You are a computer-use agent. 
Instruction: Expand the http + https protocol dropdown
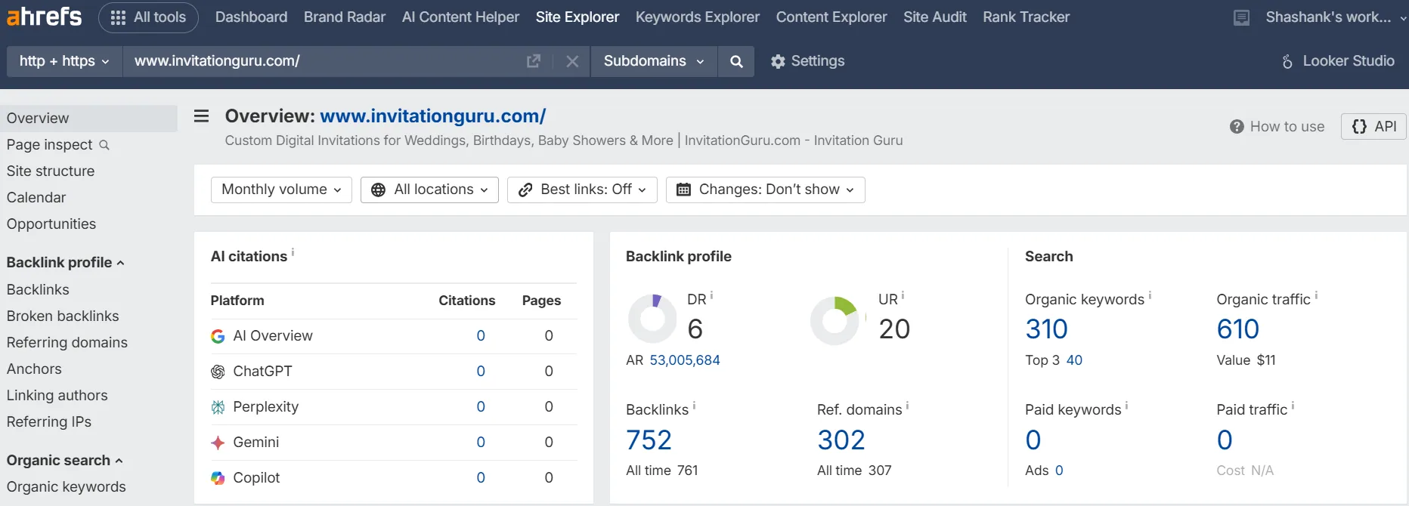pyautogui.click(x=64, y=61)
